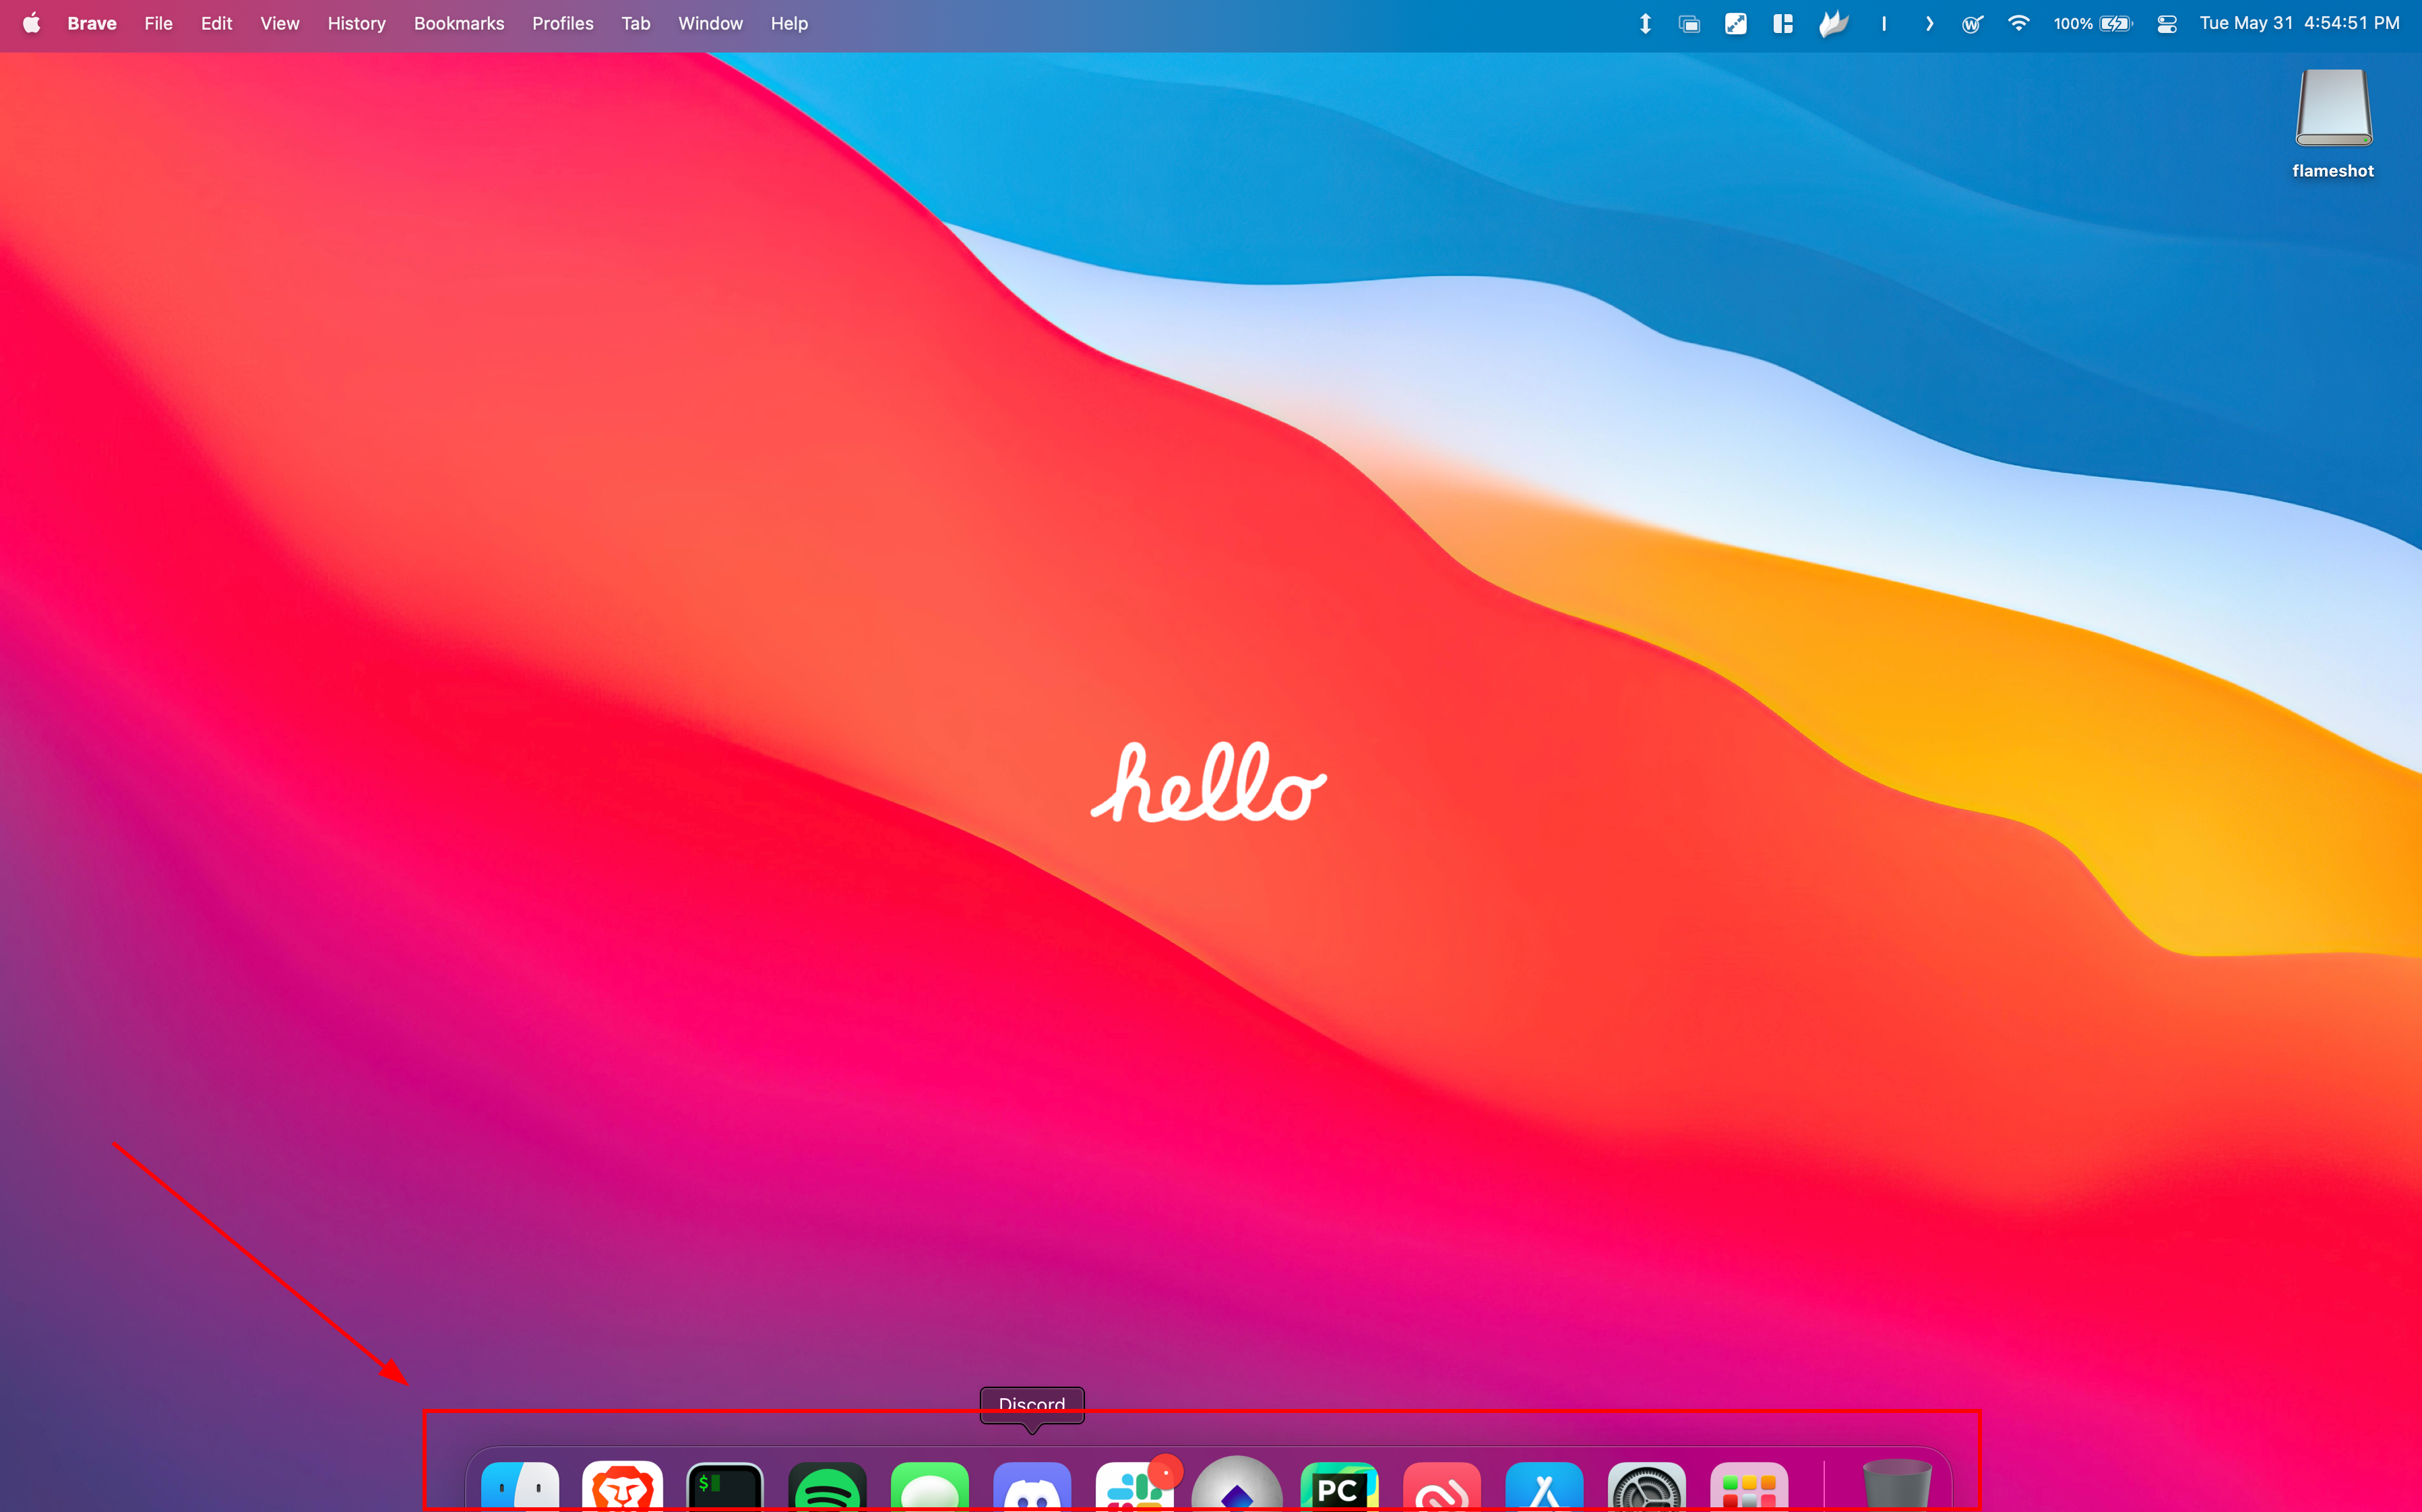The width and height of the screenshot is (2422, 1512).
Task: Click the battery 100% indicator
Action: click(x=2092, y=24)
